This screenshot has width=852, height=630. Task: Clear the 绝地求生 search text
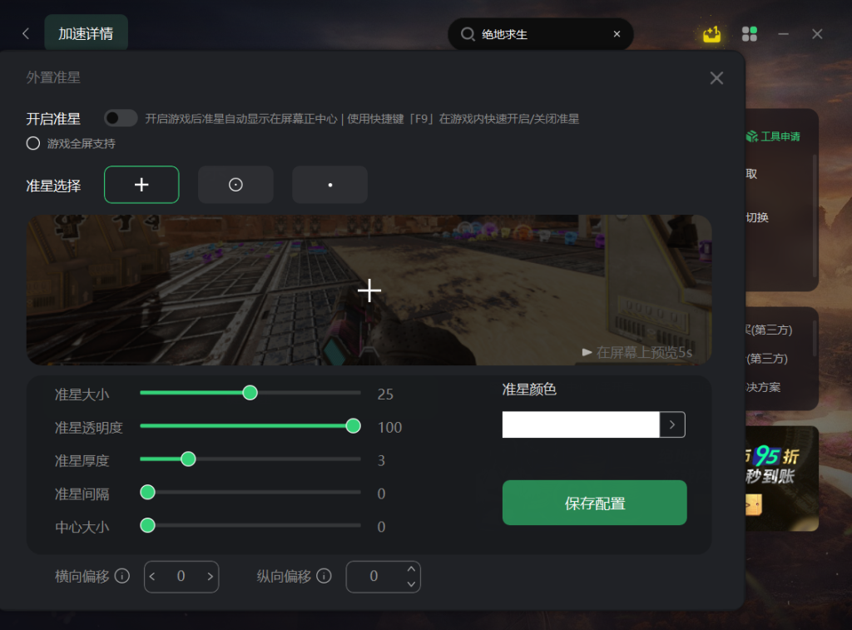point(617,33)
